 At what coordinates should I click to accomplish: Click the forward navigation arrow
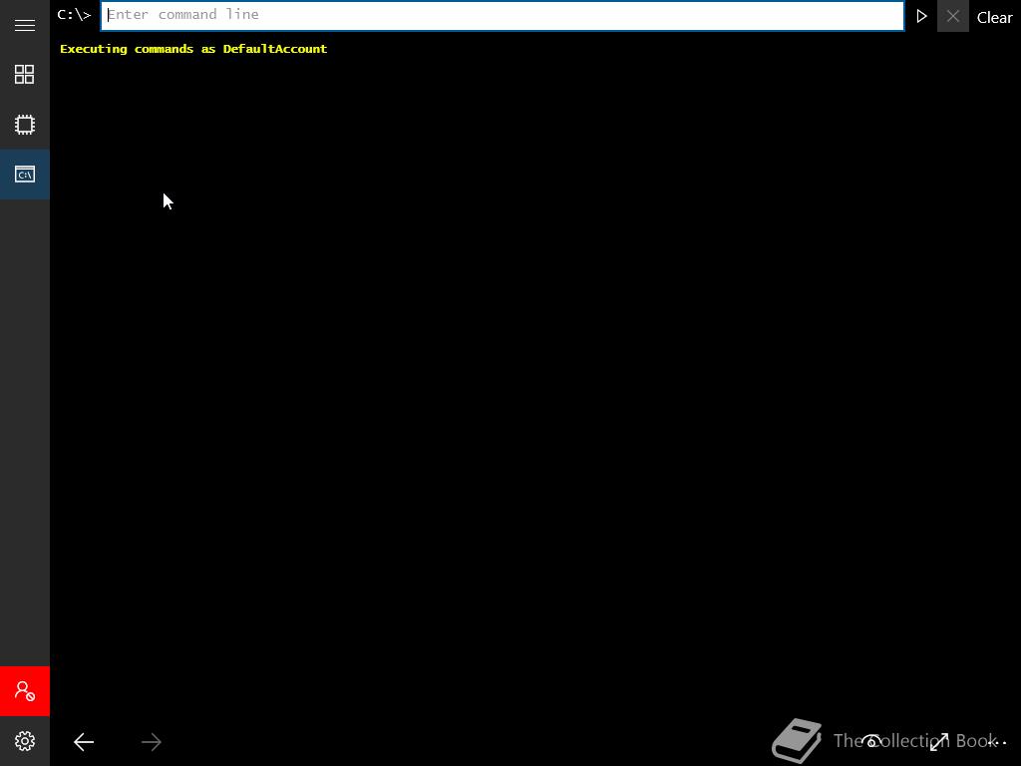pyautogui.click(x=152, y=741)
